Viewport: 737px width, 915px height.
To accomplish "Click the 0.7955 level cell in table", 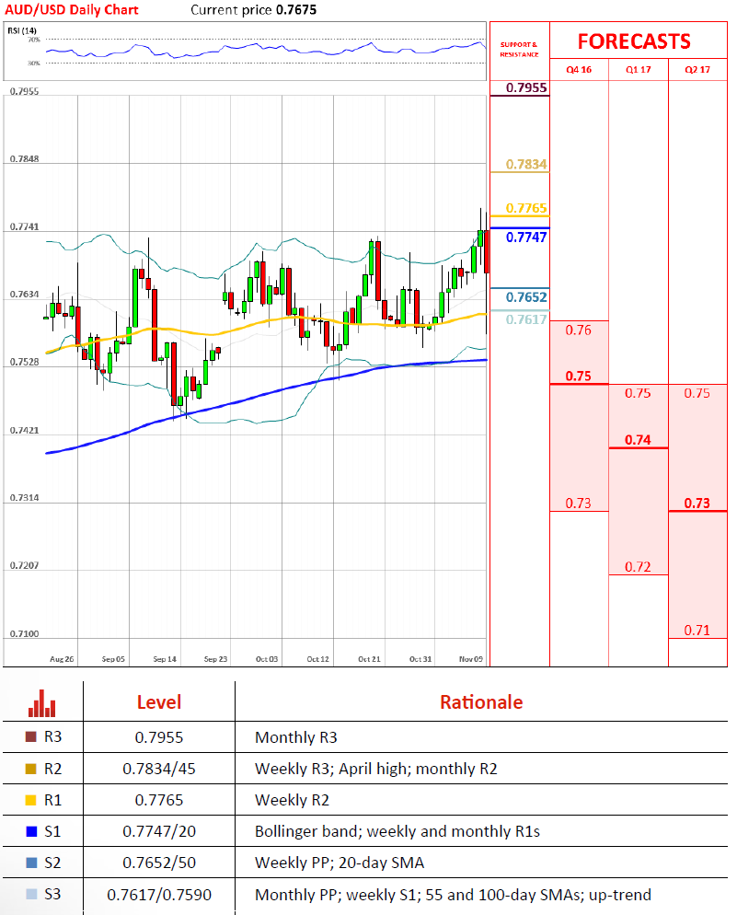I will [x=158, y=737].
